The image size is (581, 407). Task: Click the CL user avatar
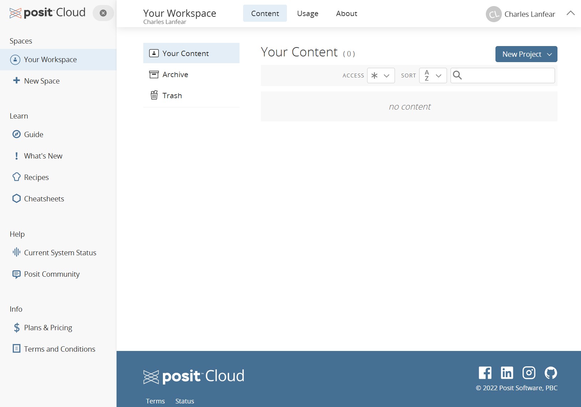[494, 14]
